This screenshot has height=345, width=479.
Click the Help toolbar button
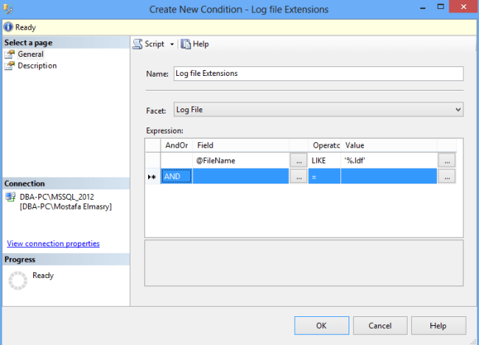click(195, 44)
